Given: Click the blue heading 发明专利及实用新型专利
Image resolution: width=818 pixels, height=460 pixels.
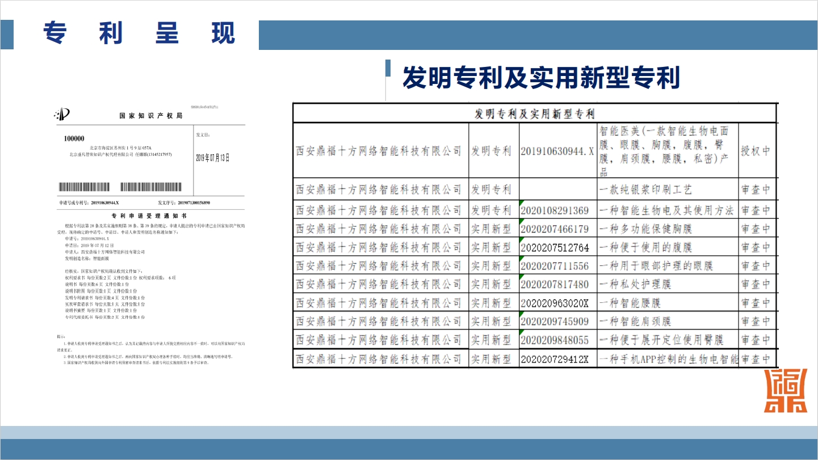Looking at the screenshot, I should (541, 78).
